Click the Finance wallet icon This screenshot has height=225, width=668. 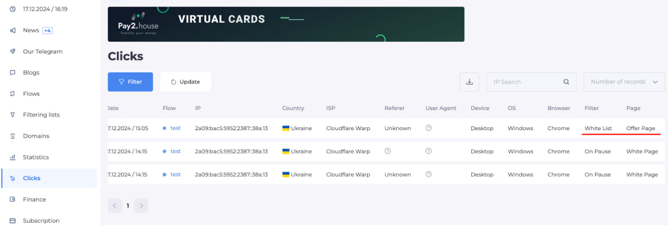click(13, 199)
